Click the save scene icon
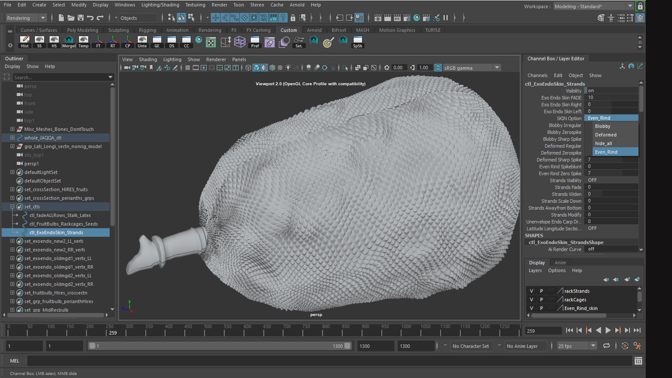Screen dimensions: 672x378 point(80,18)
